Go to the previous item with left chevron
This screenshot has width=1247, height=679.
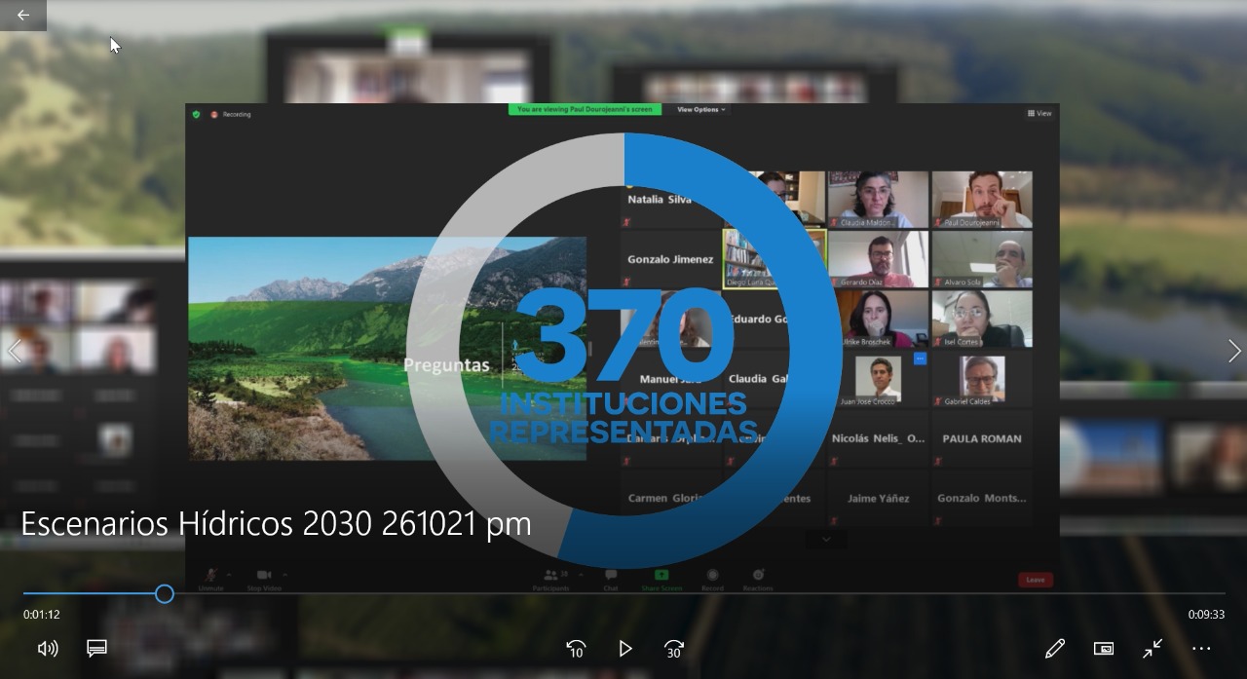14,352
